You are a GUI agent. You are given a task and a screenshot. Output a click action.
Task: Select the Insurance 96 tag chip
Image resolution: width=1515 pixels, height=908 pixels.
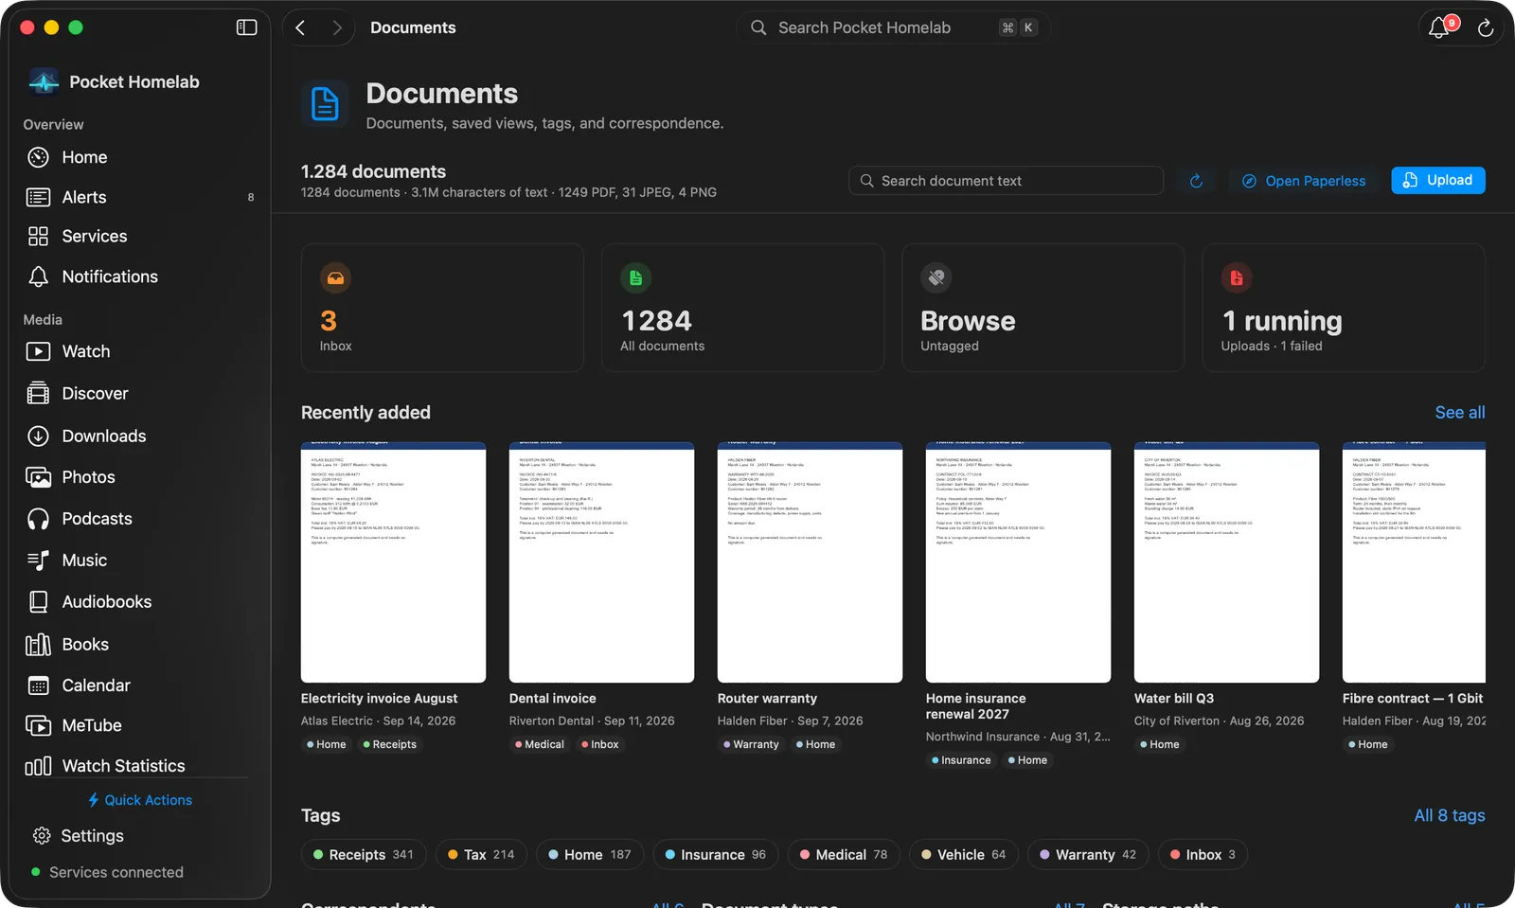(x=716, y=855)
